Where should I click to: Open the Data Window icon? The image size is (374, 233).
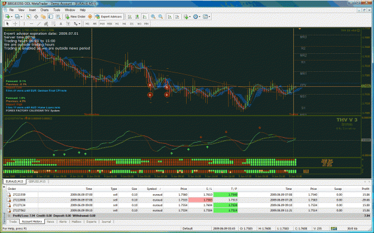pyautogui.click(x=36, y=17)
